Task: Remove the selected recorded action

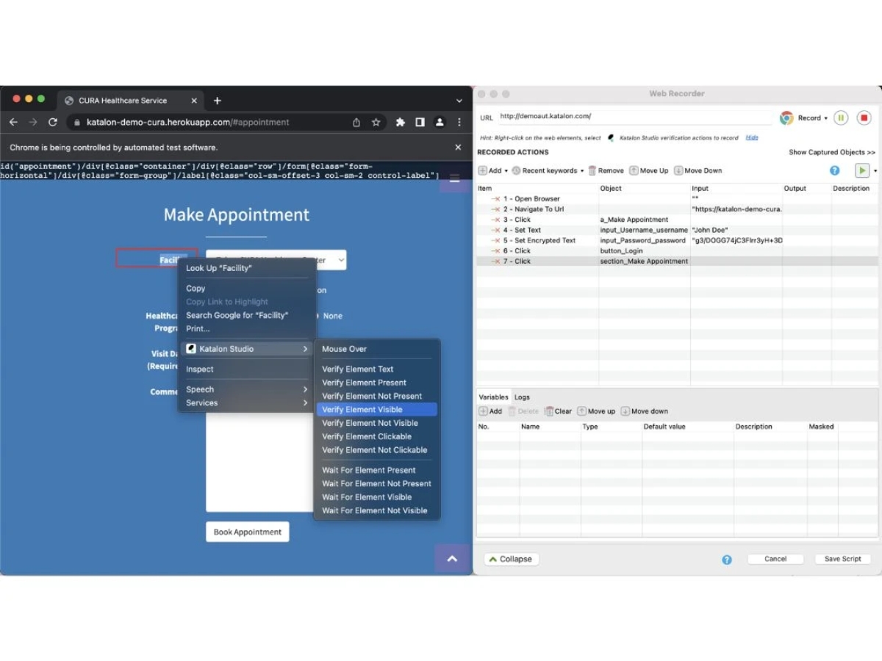Action: click(606, 170)
